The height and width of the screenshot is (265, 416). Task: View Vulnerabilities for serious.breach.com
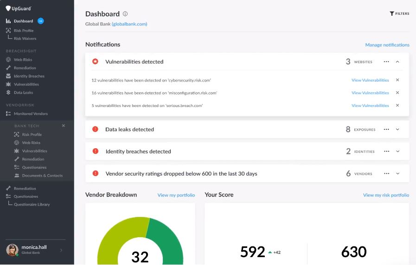tap(370, 106)
